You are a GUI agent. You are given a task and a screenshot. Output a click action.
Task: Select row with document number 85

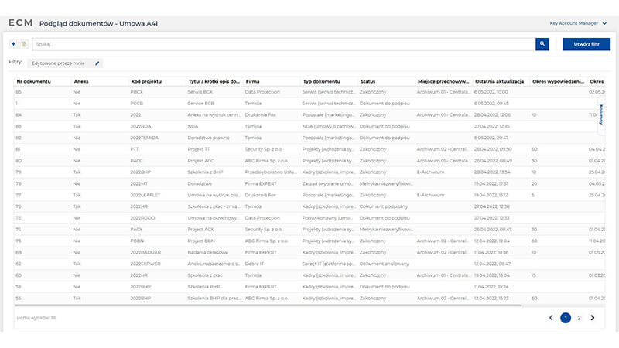pyautogui.click(x=309, y=92)
